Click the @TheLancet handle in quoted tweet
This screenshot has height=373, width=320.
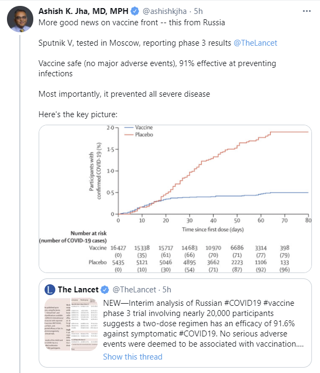[x=134, y=290]
